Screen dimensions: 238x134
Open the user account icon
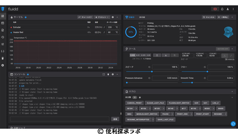(x=228, y=9)
